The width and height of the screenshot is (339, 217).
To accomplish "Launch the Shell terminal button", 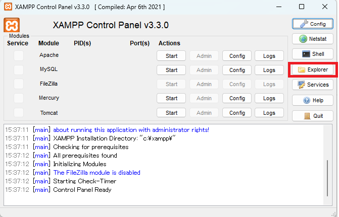I will point(312,54).
